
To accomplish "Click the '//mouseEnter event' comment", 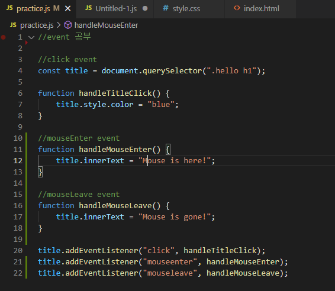I will (79, 138).
